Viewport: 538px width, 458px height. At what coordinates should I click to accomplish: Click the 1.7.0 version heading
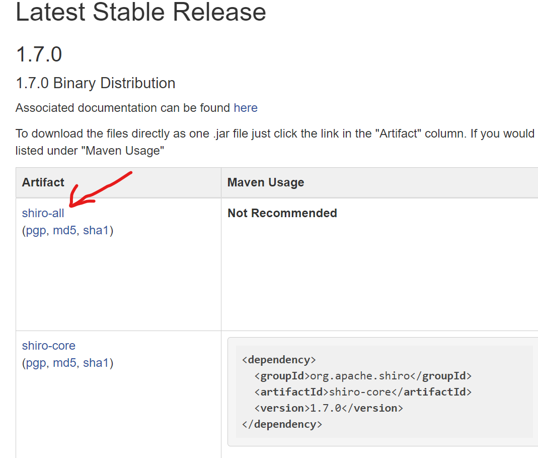coord(39,54)
